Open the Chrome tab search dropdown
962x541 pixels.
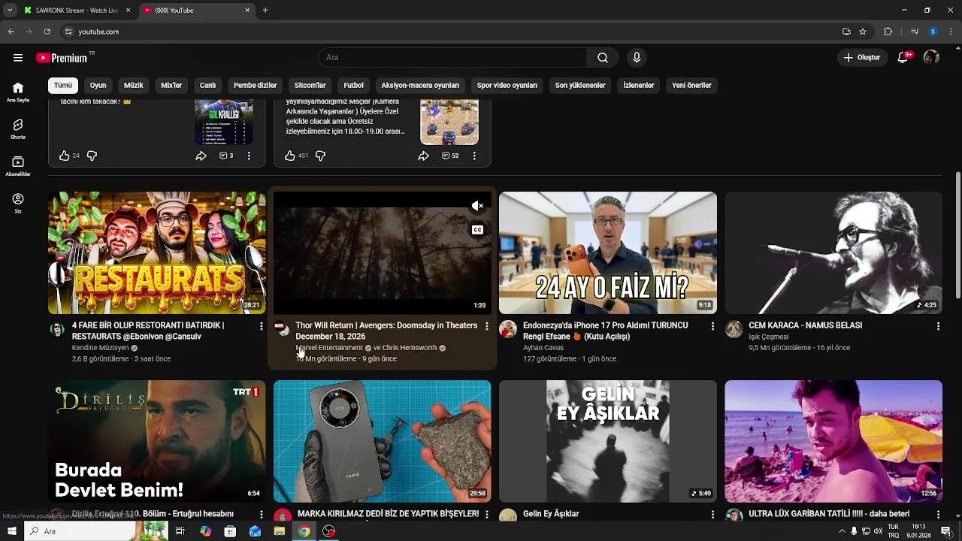pyautogui.click(x=10, y=11)
